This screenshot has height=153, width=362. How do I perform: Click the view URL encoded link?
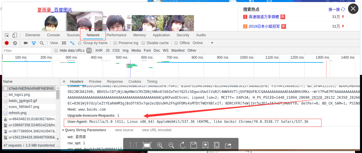(157, 130)
